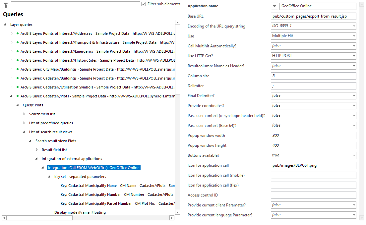The height and width of the screenshot is (225, 366).
Task: Uncheck the Filter sub elements checkbox
Action: pos(144,4)
